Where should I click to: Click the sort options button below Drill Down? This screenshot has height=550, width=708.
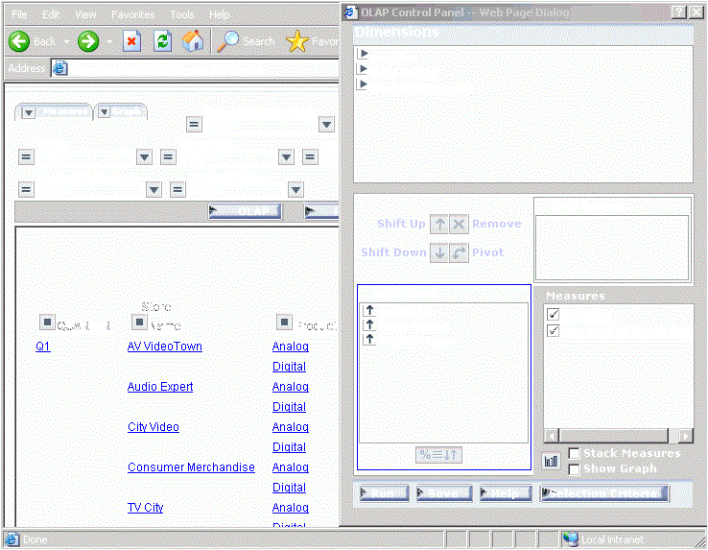[x=438, y=455]
